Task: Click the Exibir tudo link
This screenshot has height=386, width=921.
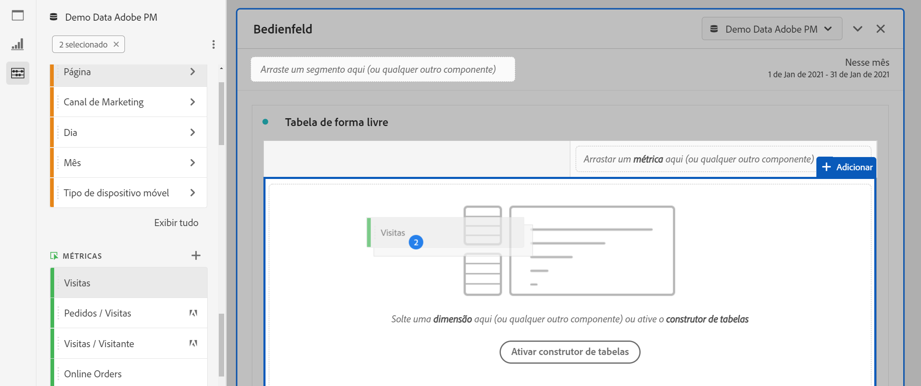Action: [176, 223]
